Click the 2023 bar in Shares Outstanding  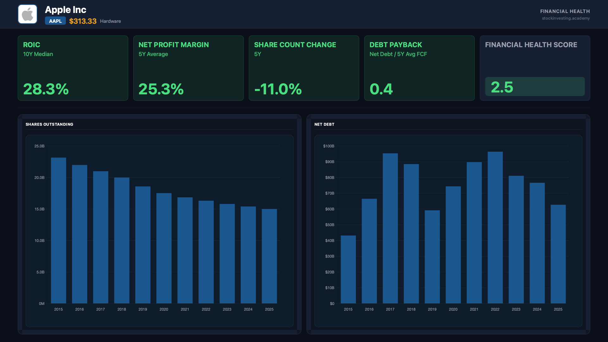coord(227,254)
